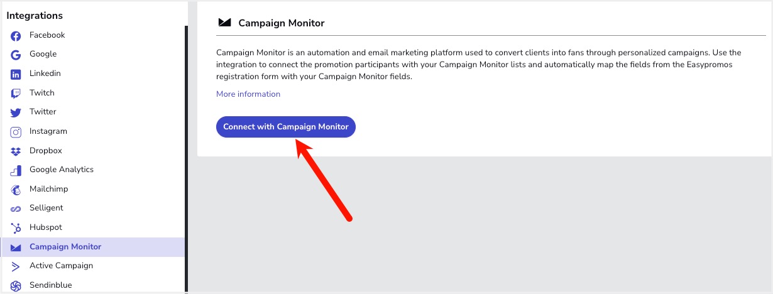This screenshot has width=773, height=294.
Task: Open the Linkedin integration icon
Action: click(x=16, y=74)
